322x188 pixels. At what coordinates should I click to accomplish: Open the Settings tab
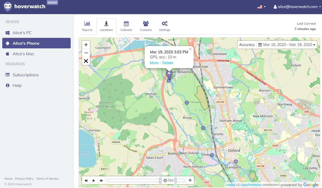point(165,26)
